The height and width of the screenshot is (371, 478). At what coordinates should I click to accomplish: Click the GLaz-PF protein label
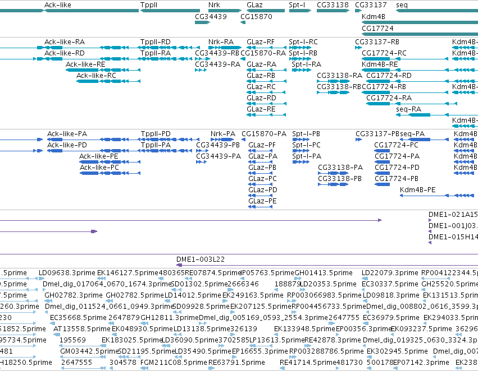click(x=262, y=145)
